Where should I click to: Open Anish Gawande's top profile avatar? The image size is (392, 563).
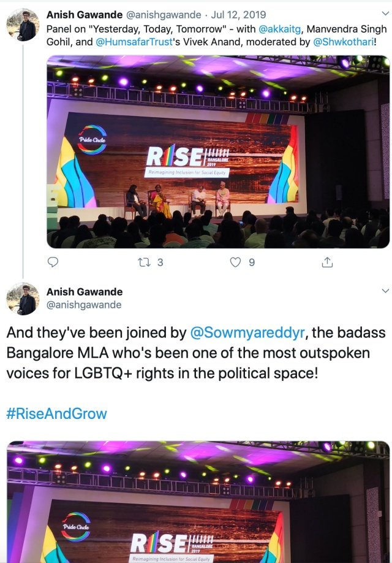coord(23,25)
